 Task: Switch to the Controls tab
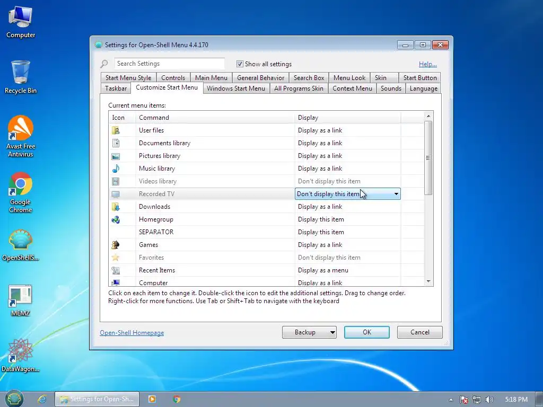(173, 78)
